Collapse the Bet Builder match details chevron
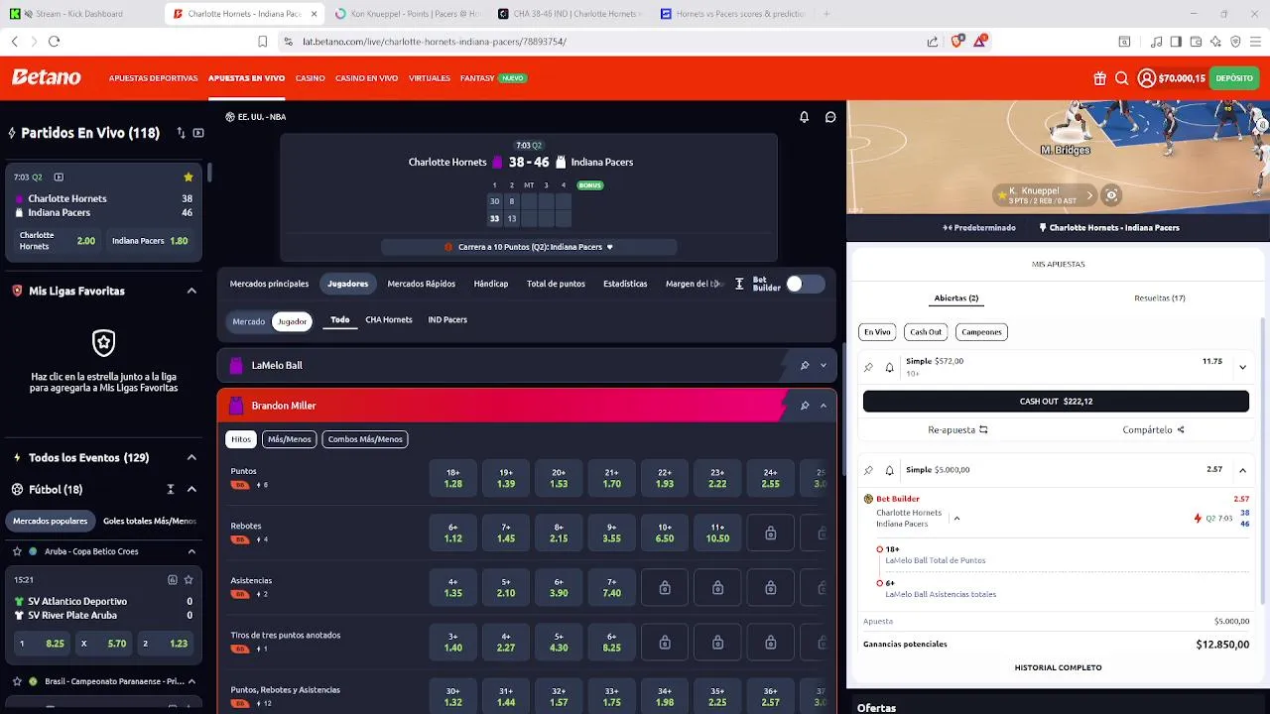This screenshot has width=1270, height=714. [x=956, y=519]
